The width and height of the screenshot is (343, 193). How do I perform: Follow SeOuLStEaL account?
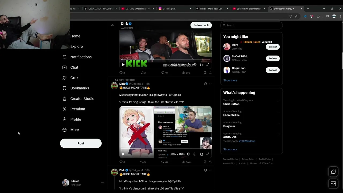click(x=273, y=58)
